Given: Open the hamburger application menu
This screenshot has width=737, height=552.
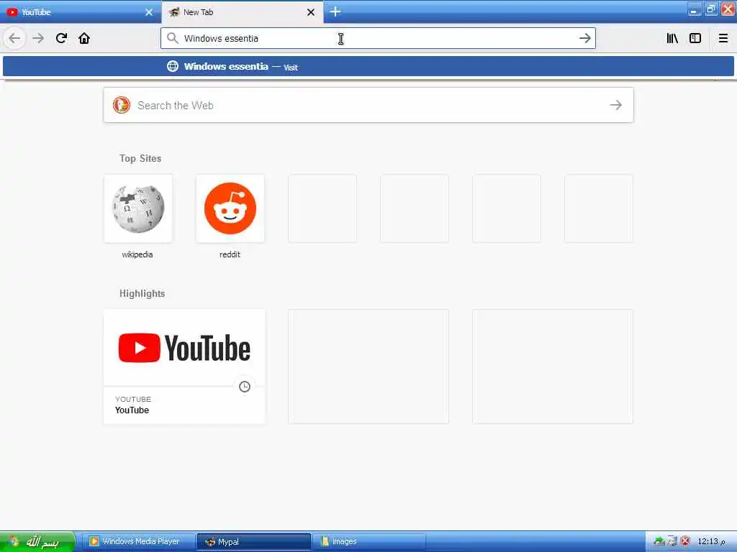Looking at the screenshot, I should point(723,38).
